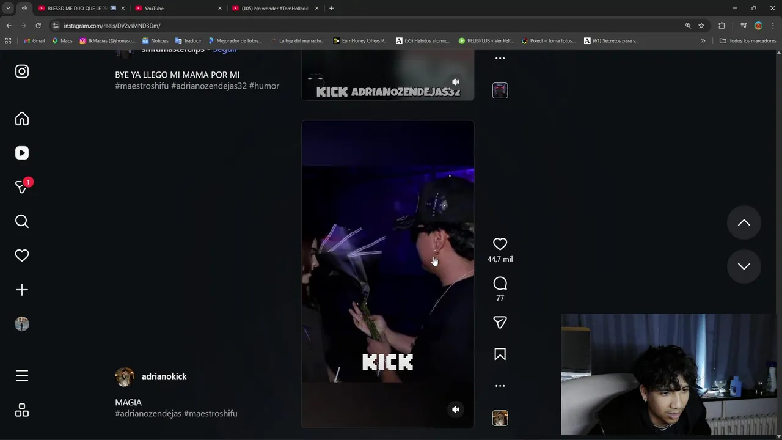This screenshot has width=782, height=440.
Task: Close the YouTube browser tab
Action: [x=220, y=9]
